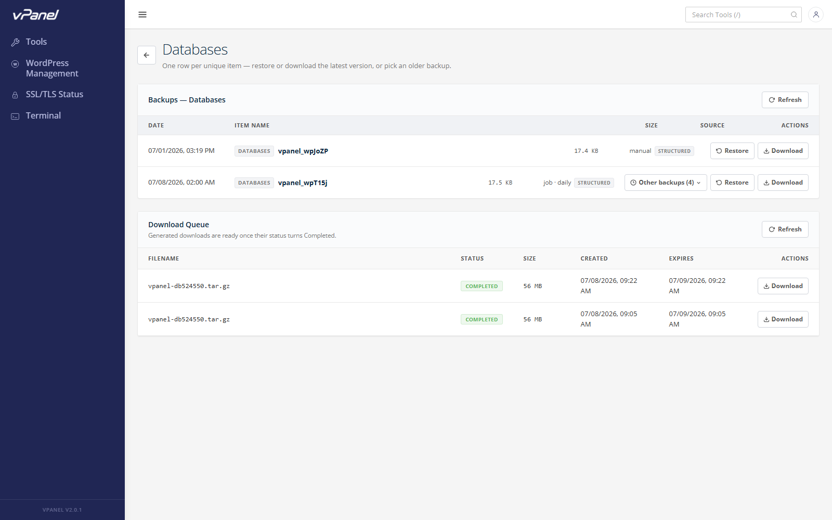Click the COMPLETED status for 09:22 AM file
832x520 pixels.
tap(482, 286)
